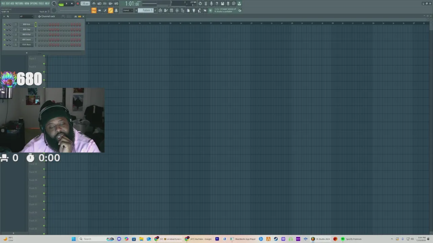The width and height of the screenshot is (433, 243).
Task: Open the plugin picker plug icon
Action: [x=194, y=10]
